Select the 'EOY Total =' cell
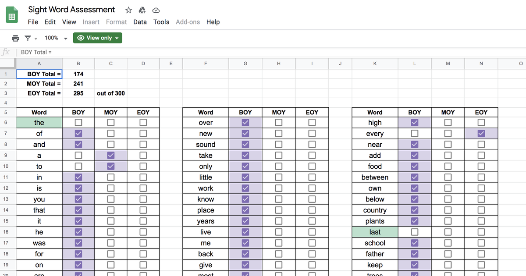 click(39, 93)
